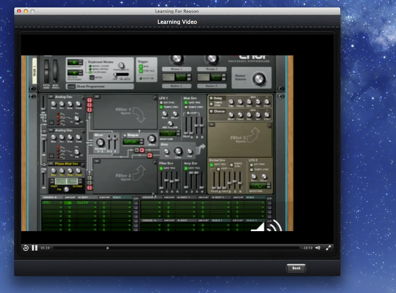Click the Amp Gain knob
The image size is (396, 293).
click(x=178, y=151)
